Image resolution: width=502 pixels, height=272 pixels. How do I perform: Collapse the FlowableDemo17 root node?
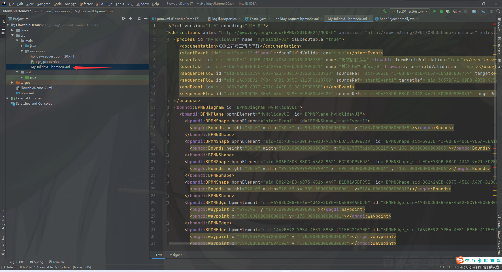(8, 25)
